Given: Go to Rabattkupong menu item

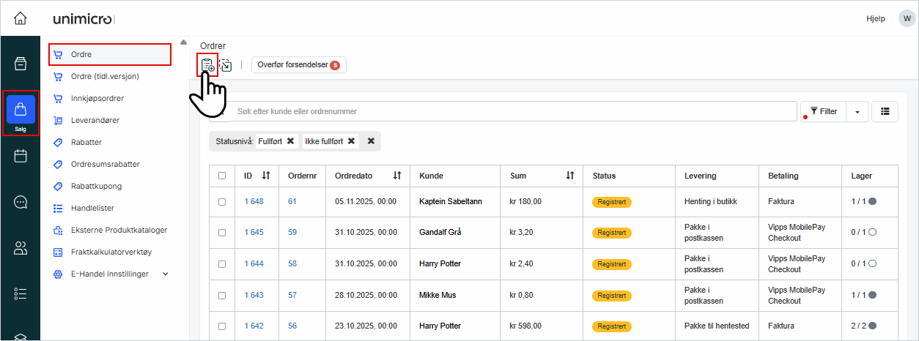Looking at the screenshot, I should 96,186.
